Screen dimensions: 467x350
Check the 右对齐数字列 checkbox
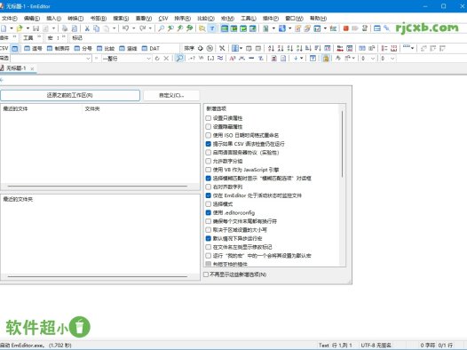coord(209,187)
